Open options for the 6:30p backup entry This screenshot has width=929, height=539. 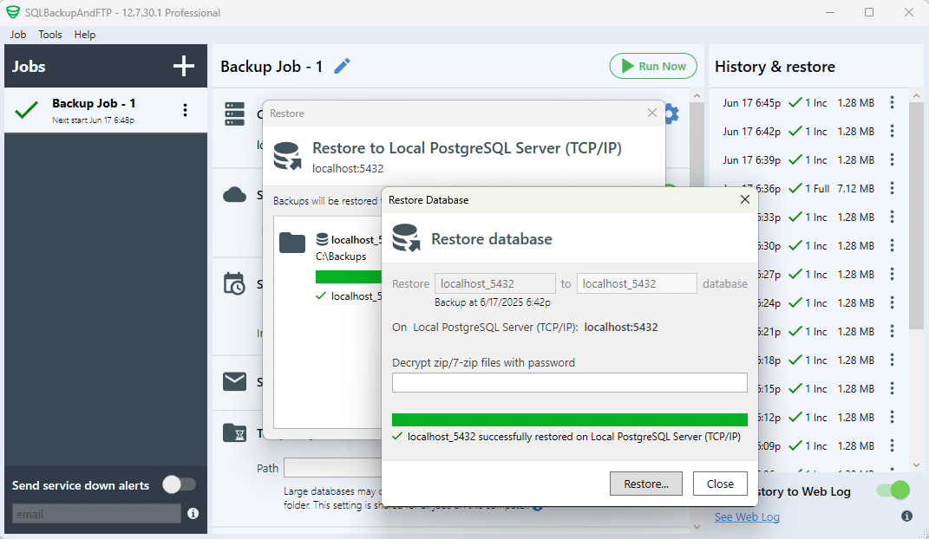(x=892, y=245)
